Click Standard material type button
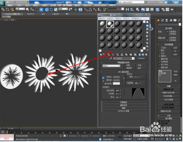This screenshot has height=142, width=183. (x=141, y=58)
